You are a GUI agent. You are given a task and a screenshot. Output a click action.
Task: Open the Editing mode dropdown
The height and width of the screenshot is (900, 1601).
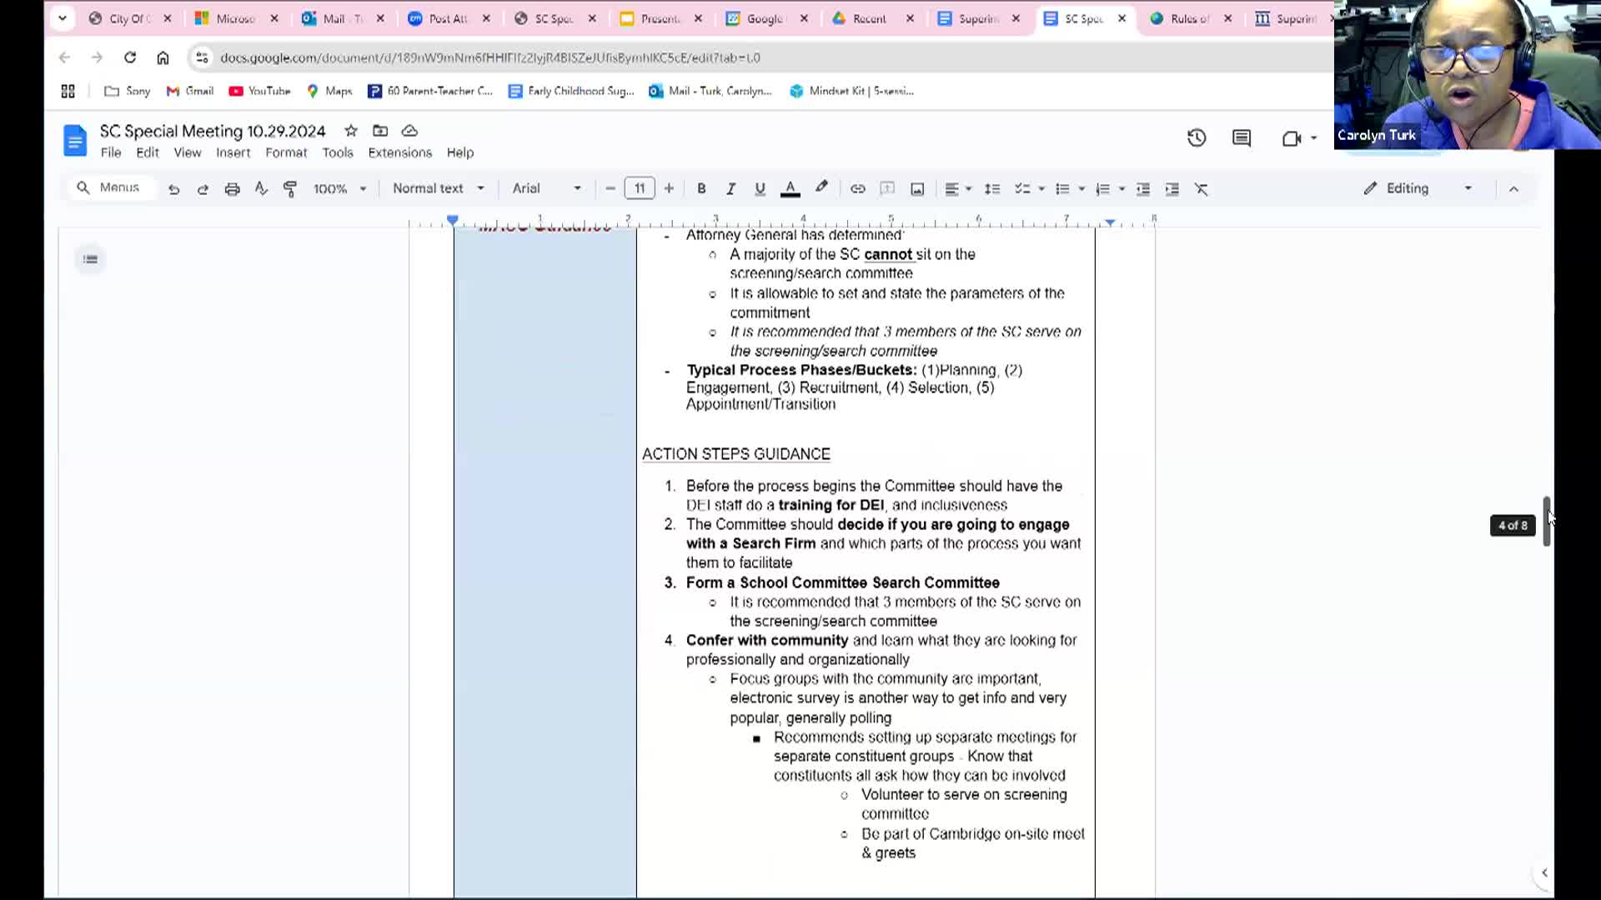point(1418,188)
